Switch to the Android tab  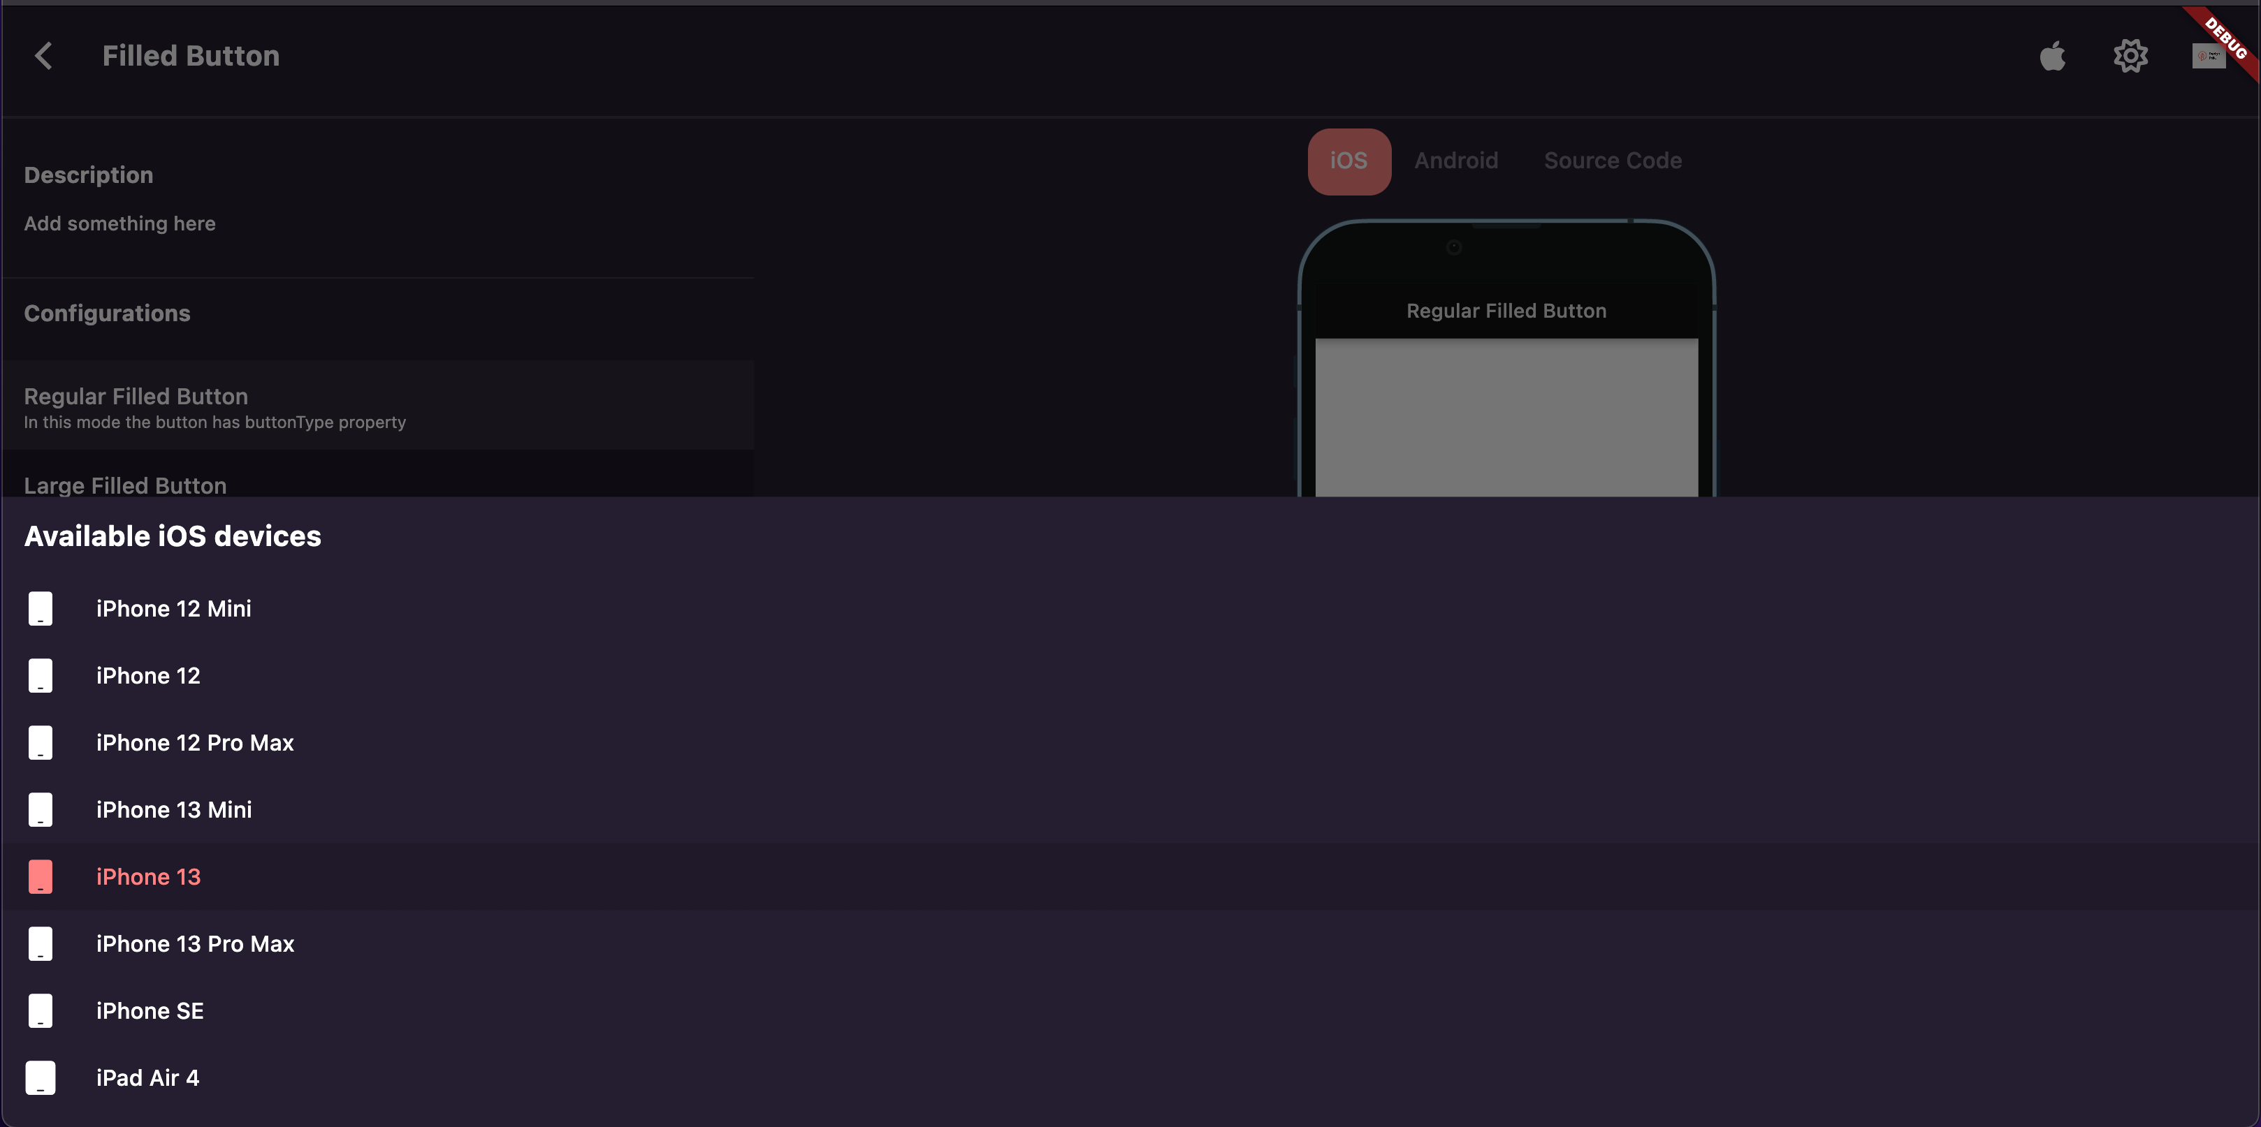[x=1456, y=161]
